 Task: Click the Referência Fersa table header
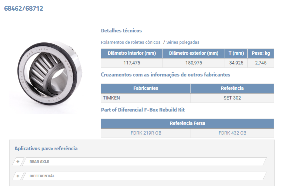187,124
